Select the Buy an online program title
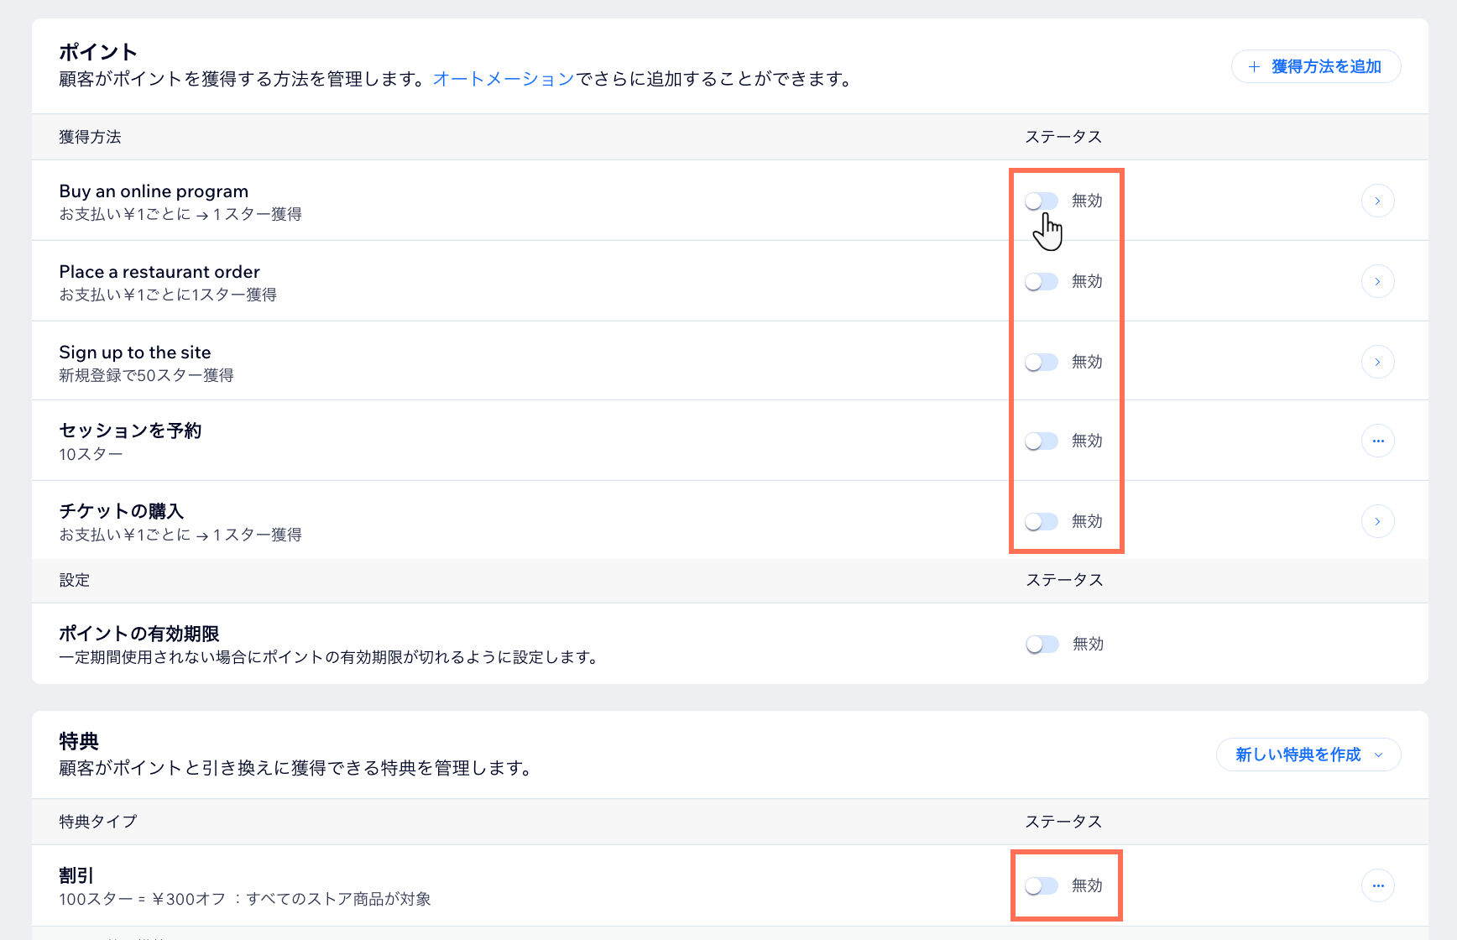This screenshot has height=940, width=1457. 154,191
